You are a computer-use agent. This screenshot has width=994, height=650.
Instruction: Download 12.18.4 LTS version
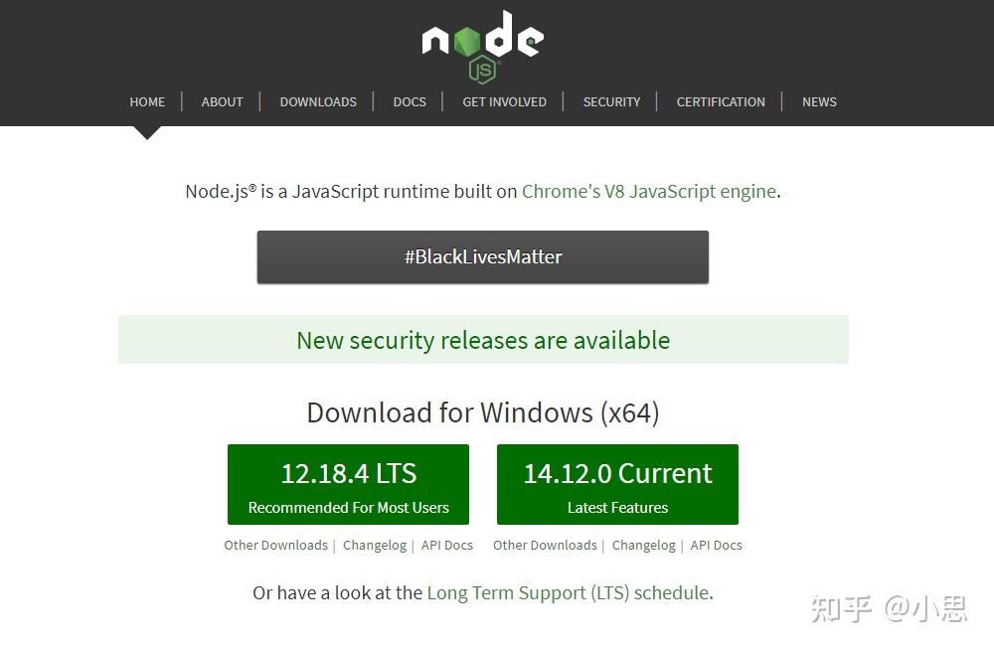[348, 484]
